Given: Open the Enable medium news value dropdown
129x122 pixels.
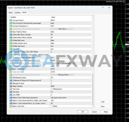Looking at the screenshot, I should coord(71,43).
